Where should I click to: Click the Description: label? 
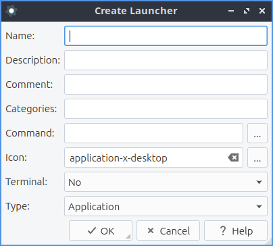click(33, 60)
